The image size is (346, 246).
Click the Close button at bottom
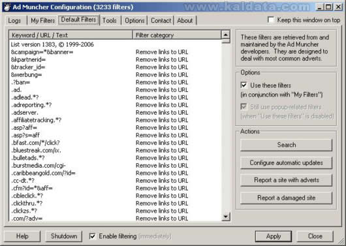tap(315, 236)
